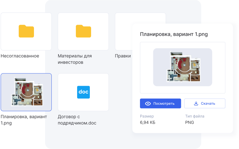Open the Материалы для инвесторов folder icon

click(83, 31)
